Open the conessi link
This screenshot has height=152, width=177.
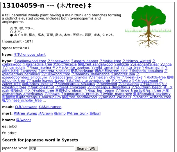pyautogui.click(x=29, y=71)
